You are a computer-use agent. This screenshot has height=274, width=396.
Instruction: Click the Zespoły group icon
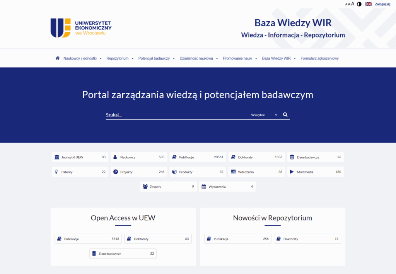coord(145,186)
